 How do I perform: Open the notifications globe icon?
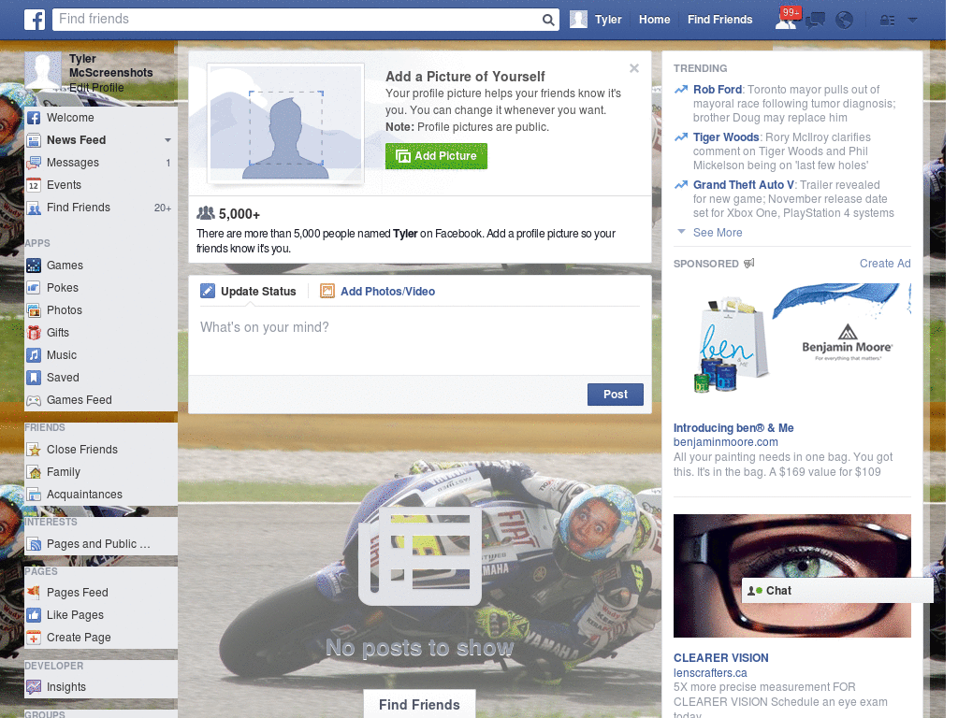point(845,21)
